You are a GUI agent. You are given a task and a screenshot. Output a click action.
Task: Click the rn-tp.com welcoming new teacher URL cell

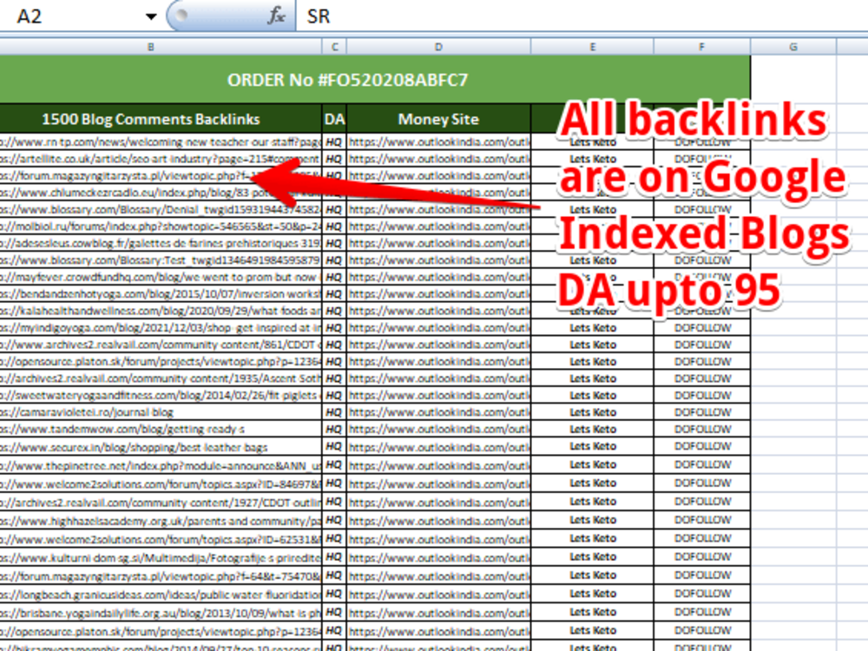(x=161, y=142)
